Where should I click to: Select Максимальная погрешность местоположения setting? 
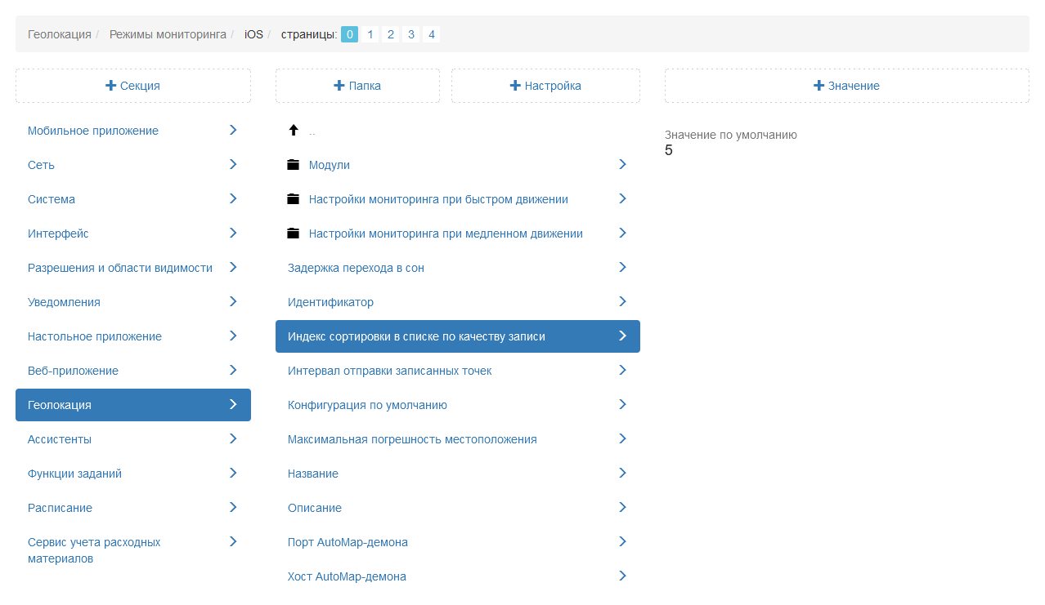pos(412,439)
